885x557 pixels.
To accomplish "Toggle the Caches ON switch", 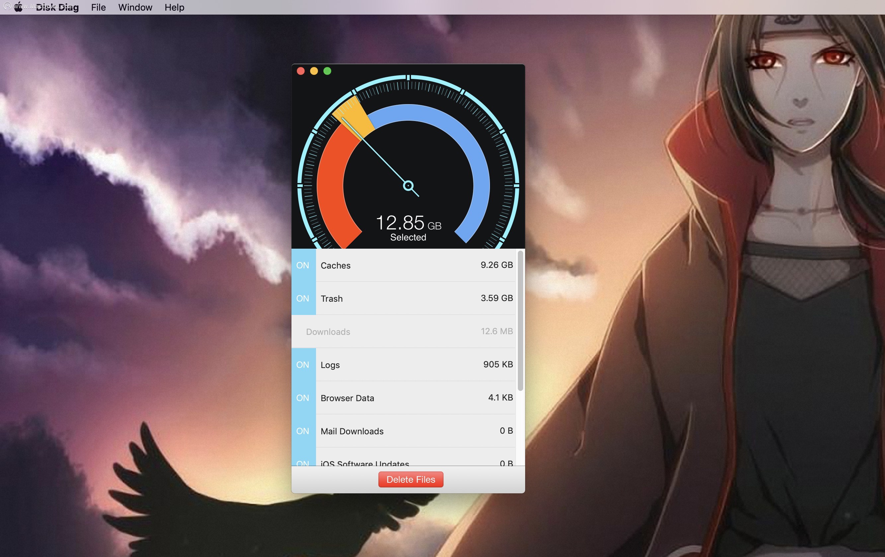I will [303, 265].
